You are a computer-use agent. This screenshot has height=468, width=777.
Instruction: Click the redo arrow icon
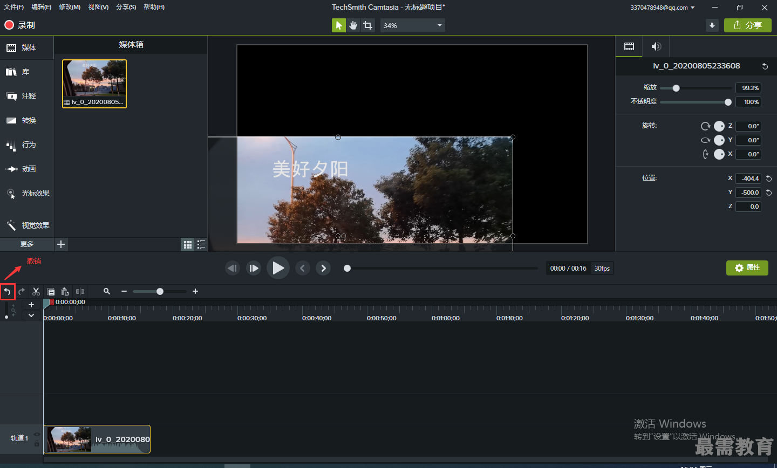[22, 292]
